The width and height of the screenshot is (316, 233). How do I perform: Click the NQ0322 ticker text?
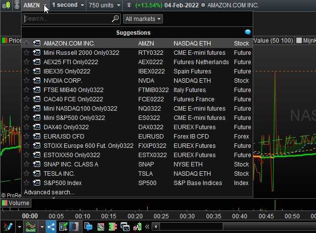(150, 109)
